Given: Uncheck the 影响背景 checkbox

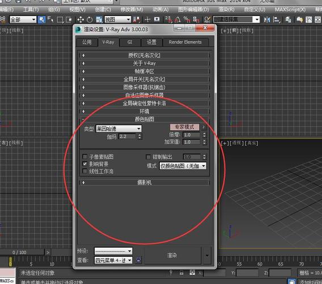Looking at the screenshot, I should [x=84, y=164].
